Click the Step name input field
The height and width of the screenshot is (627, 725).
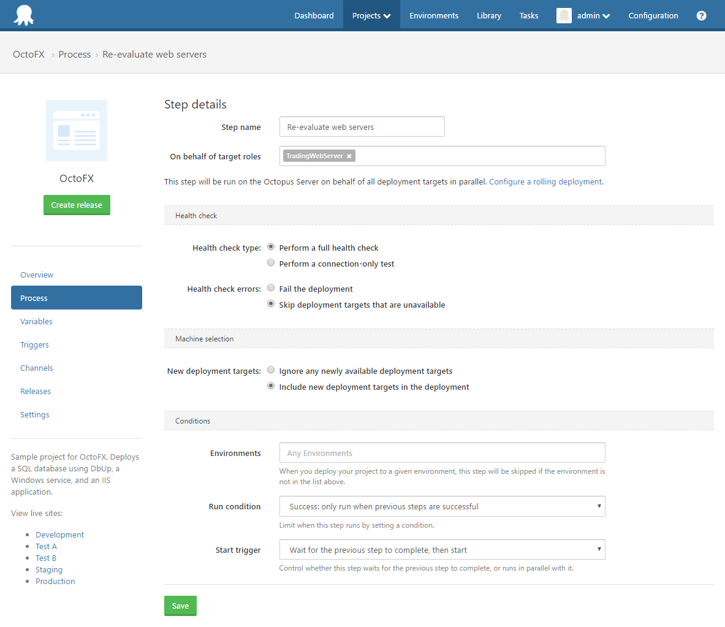pos(362,127)
